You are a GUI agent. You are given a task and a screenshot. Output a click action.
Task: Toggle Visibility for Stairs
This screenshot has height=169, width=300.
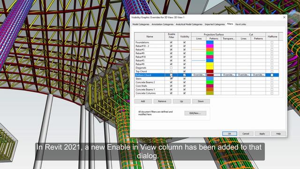tap(184, 78)
